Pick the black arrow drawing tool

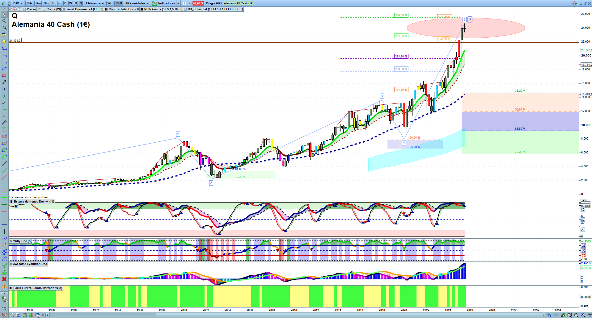4,82
